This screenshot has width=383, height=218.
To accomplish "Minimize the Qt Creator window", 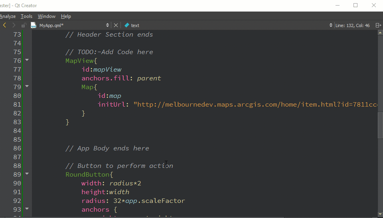I will coord(338,5).
